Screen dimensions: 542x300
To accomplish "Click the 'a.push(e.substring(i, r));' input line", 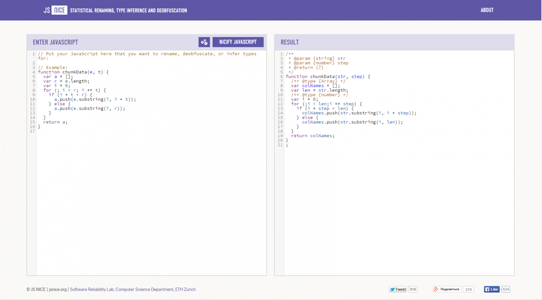I will 90,109.
